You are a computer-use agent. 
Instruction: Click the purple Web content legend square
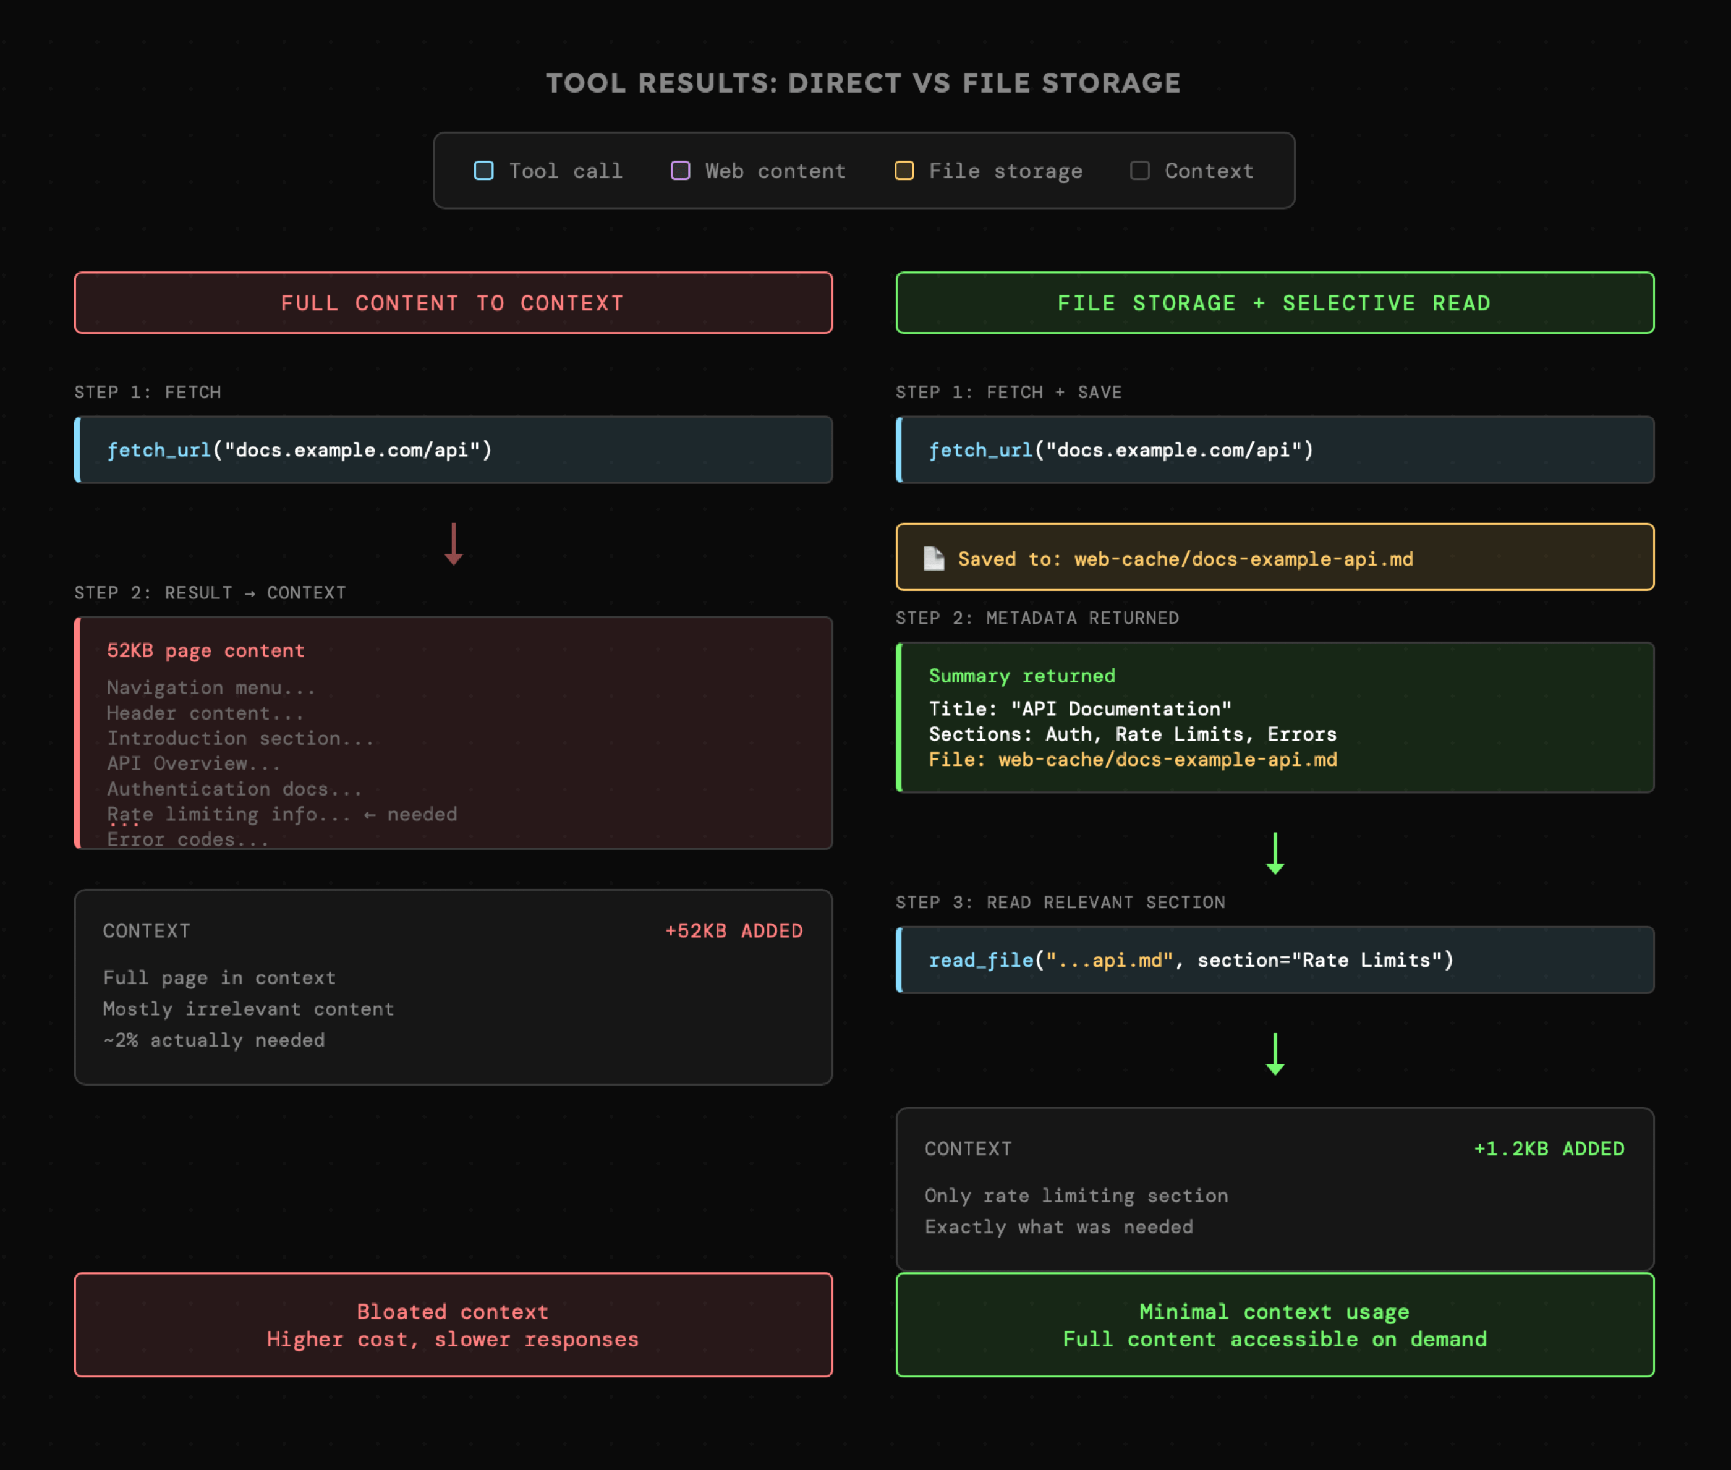(x=680, y=171)
